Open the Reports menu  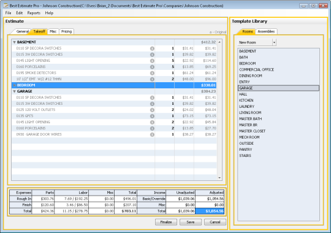click(34, 13)
